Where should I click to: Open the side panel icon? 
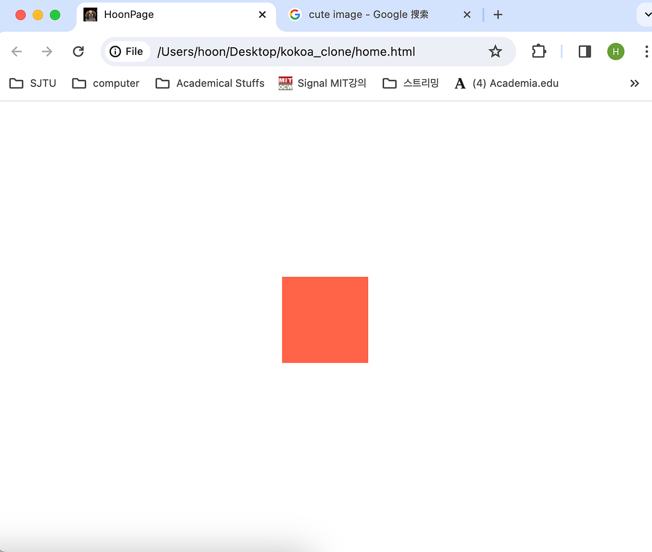[x=584, y=51]
